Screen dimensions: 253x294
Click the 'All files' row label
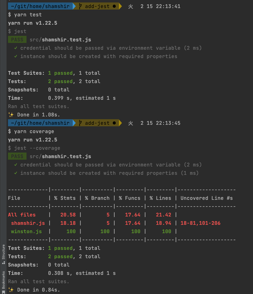[x=22, y=215]
